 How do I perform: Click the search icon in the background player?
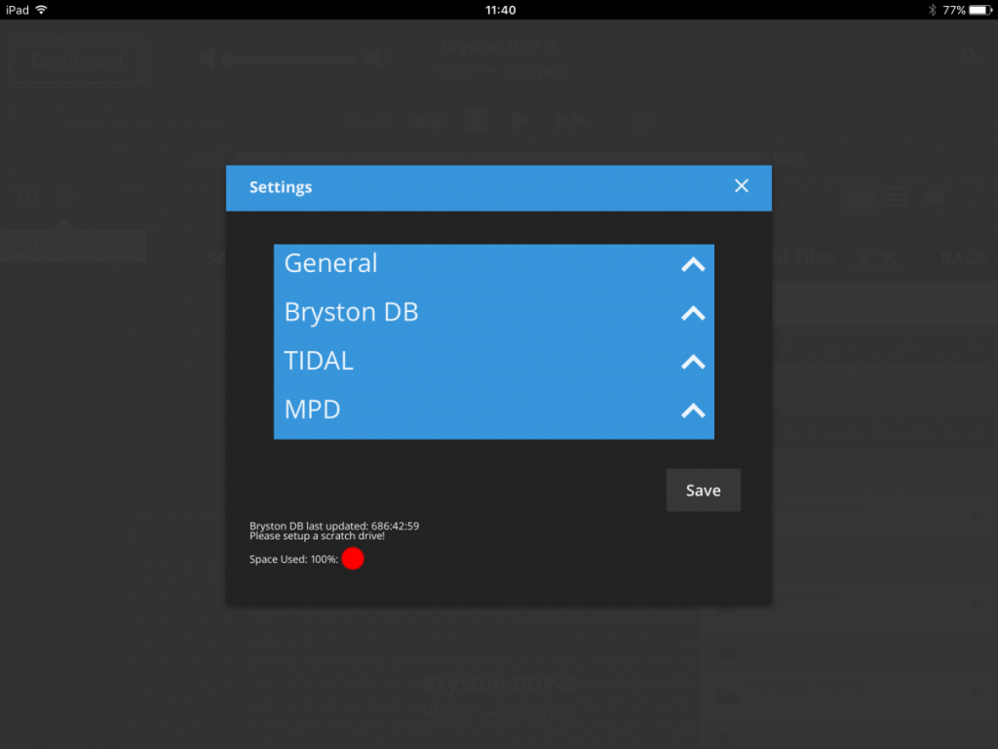click(x=970, y=56)
